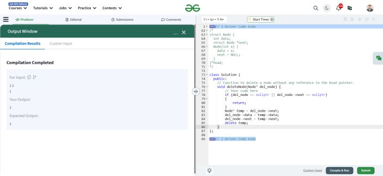The width and height of the screenshot is (383, 176).
Task: Click line number 82 in the gutter
Action: [203, 111]
